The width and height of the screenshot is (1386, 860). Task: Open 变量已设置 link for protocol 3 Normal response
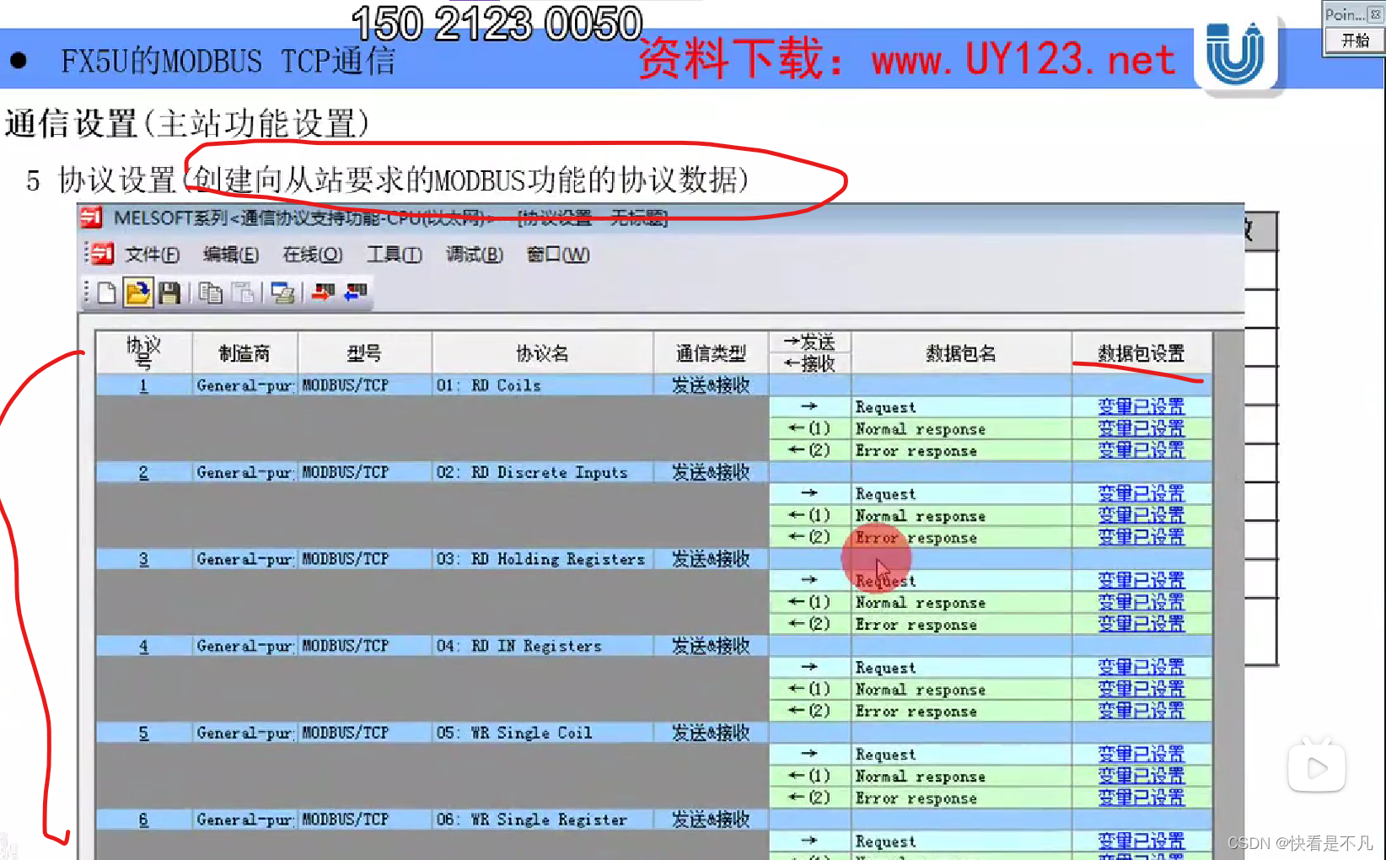[1142, 602]
